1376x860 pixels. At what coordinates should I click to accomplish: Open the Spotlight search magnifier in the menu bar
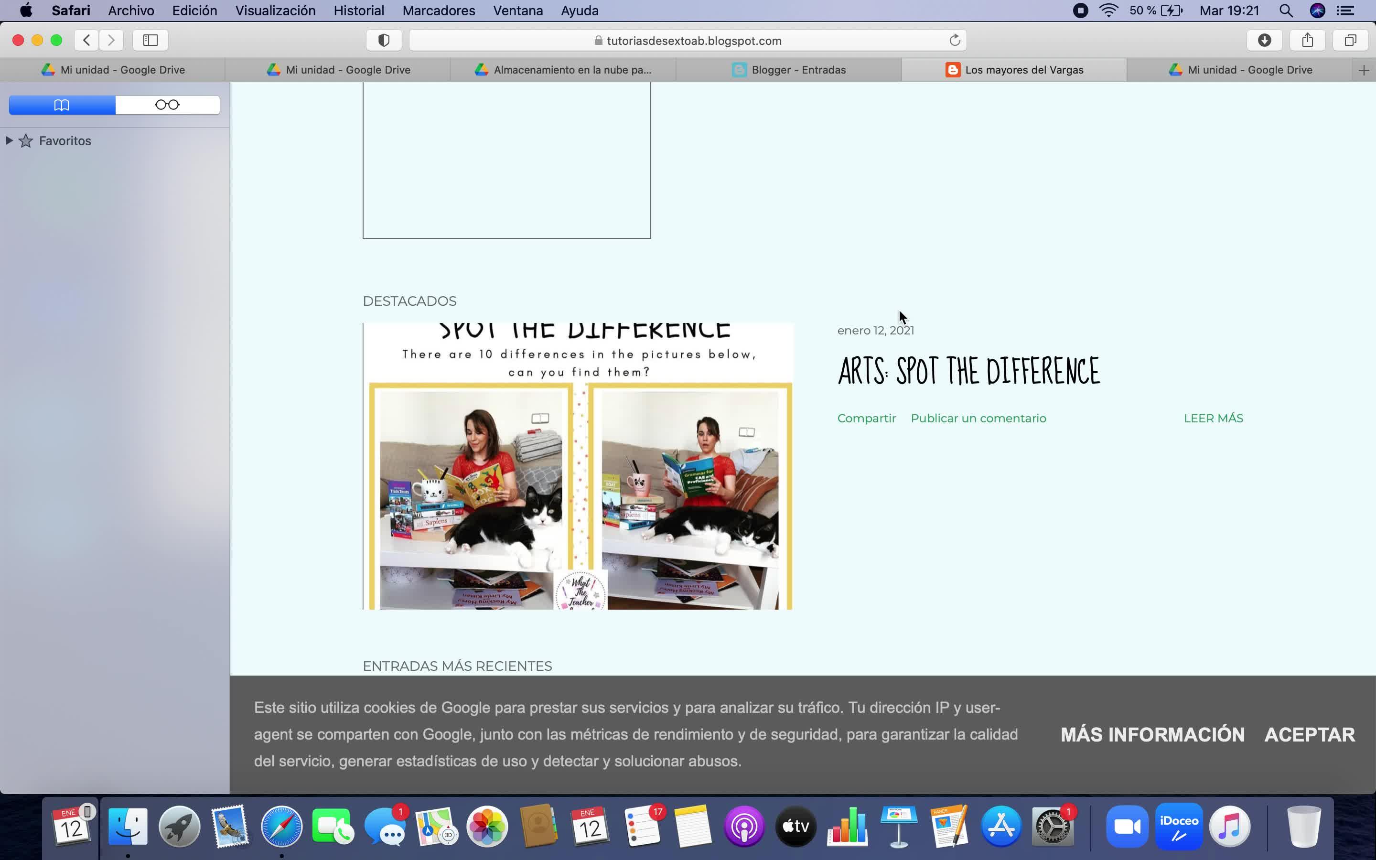pyautogui.click(x=1286, y=11)
